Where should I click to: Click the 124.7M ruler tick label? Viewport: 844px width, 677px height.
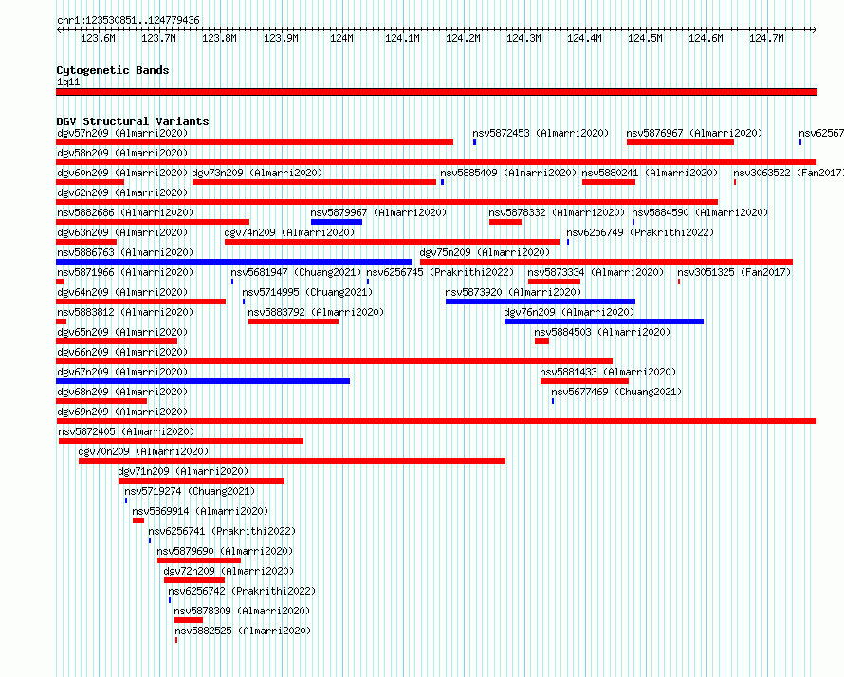pyautogui.click(x=766, y=38)
